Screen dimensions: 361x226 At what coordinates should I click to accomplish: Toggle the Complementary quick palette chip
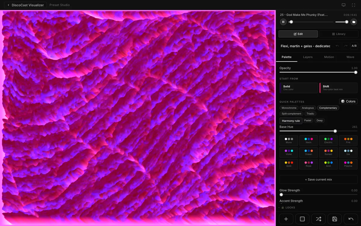coord(328,108)
